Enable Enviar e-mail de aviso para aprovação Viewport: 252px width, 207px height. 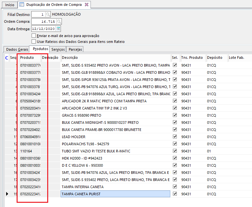(x=34, y=36)
